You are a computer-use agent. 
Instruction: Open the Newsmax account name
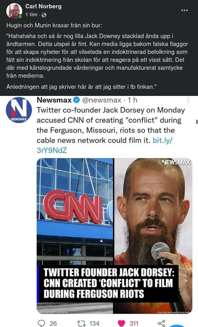[x=54, y=100]
